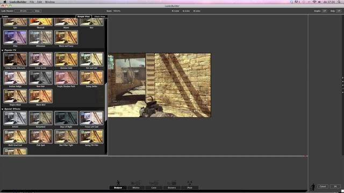Click the Look Theater View button

pos(37,11)
